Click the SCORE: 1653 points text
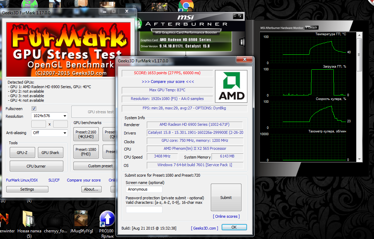Image resolution: width=374 pixels, height=239 pixels. (167, 73)
